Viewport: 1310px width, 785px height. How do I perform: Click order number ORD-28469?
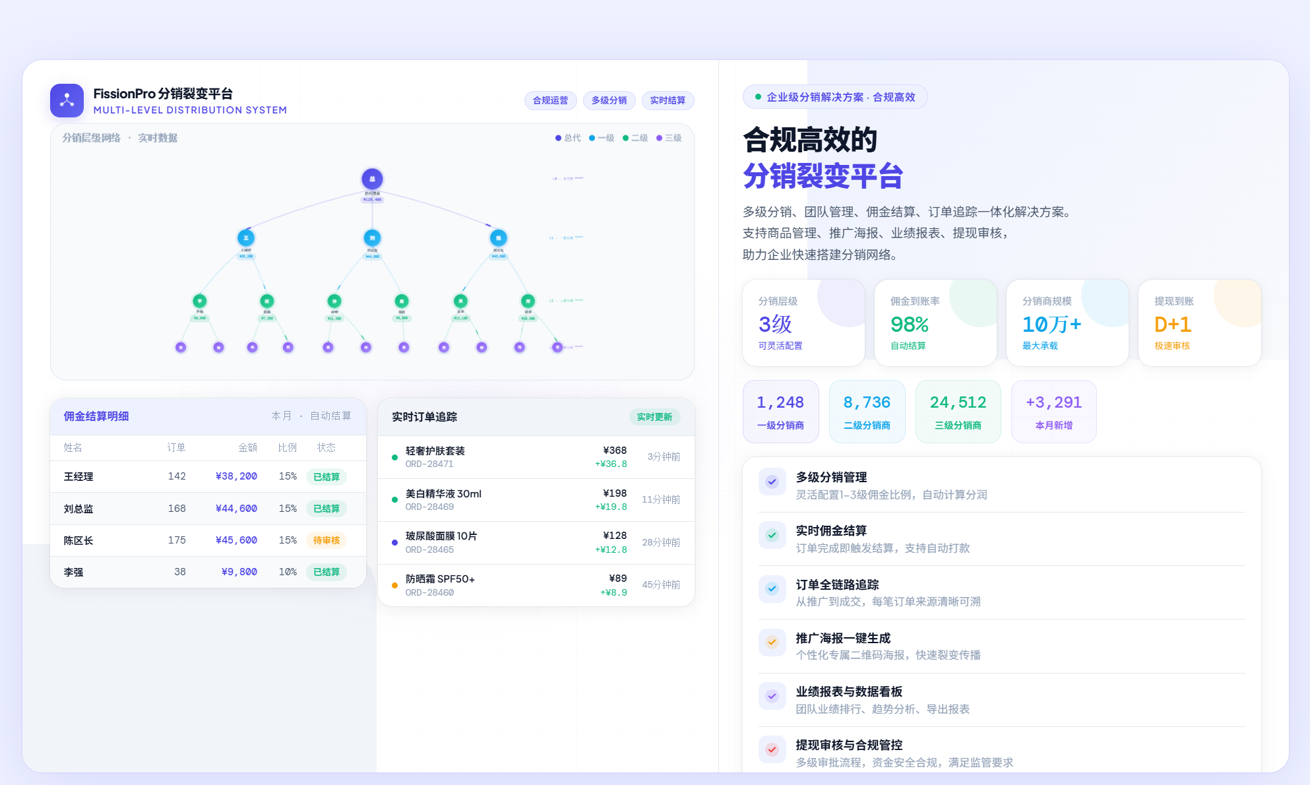tap(429, 507)
